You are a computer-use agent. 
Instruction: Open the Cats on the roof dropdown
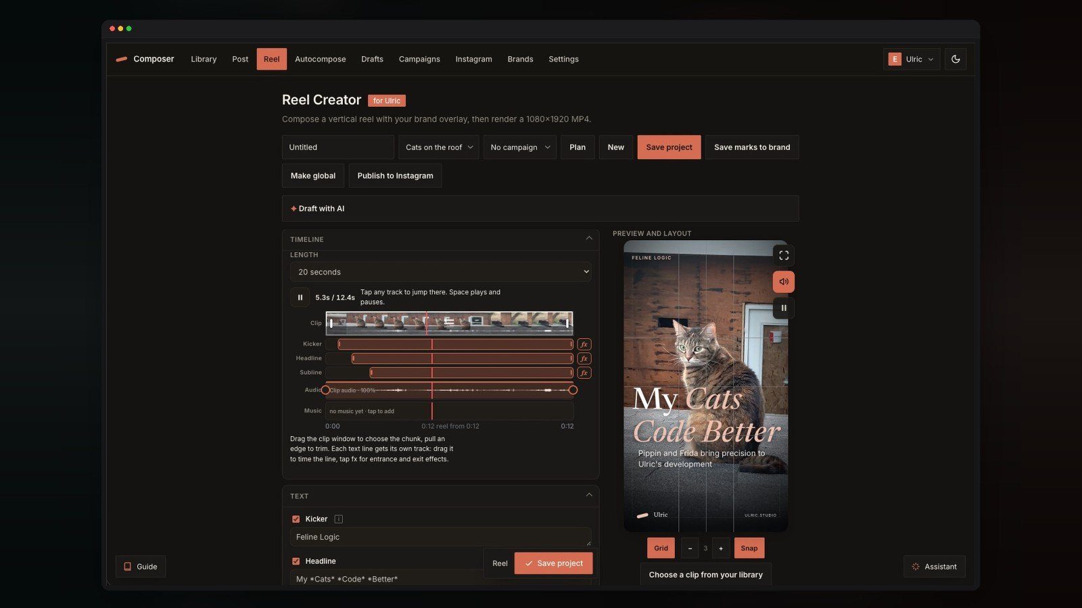click(439, 147)
